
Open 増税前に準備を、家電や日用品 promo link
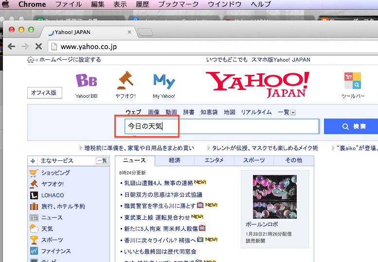pos(139,148)
